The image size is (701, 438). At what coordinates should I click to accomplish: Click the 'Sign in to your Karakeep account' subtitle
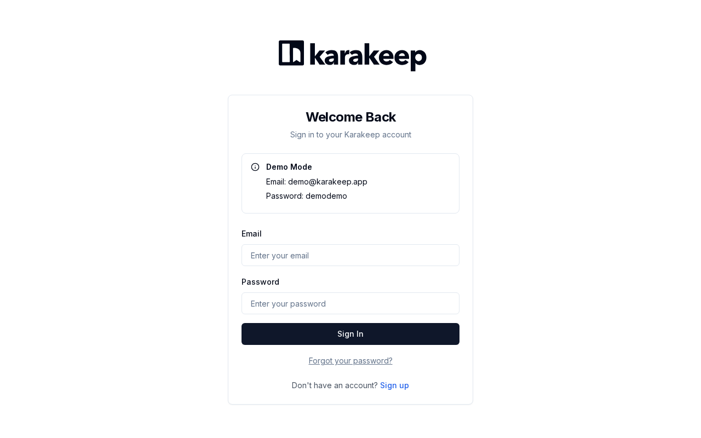(x=350, y=135)
